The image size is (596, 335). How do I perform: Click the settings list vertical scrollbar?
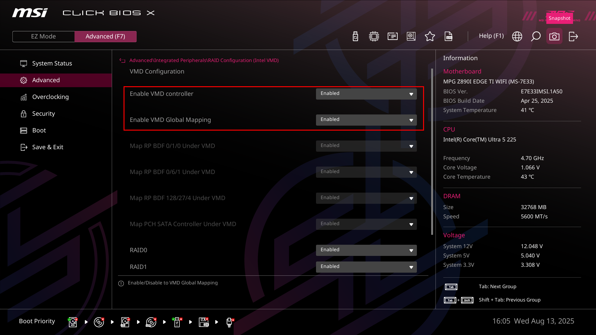click(432, 152)
